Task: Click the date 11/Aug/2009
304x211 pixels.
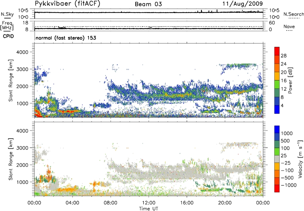Action: [242, 4]
